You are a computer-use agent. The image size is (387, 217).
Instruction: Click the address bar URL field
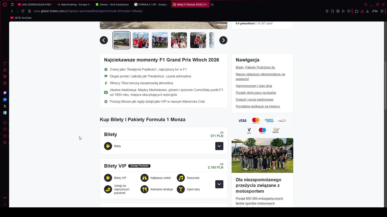175,11
